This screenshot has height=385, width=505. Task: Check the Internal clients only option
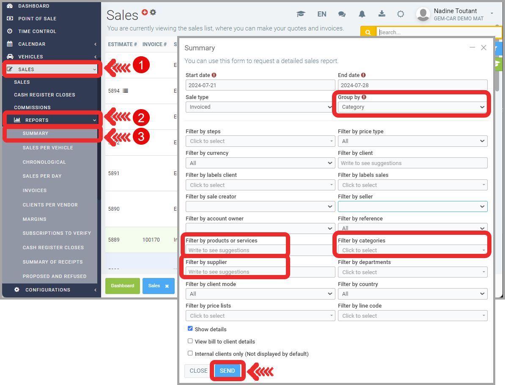pos(190,353)
